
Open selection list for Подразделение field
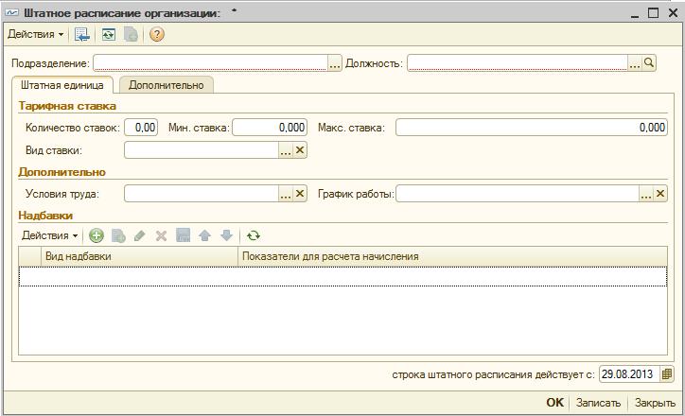335,63
